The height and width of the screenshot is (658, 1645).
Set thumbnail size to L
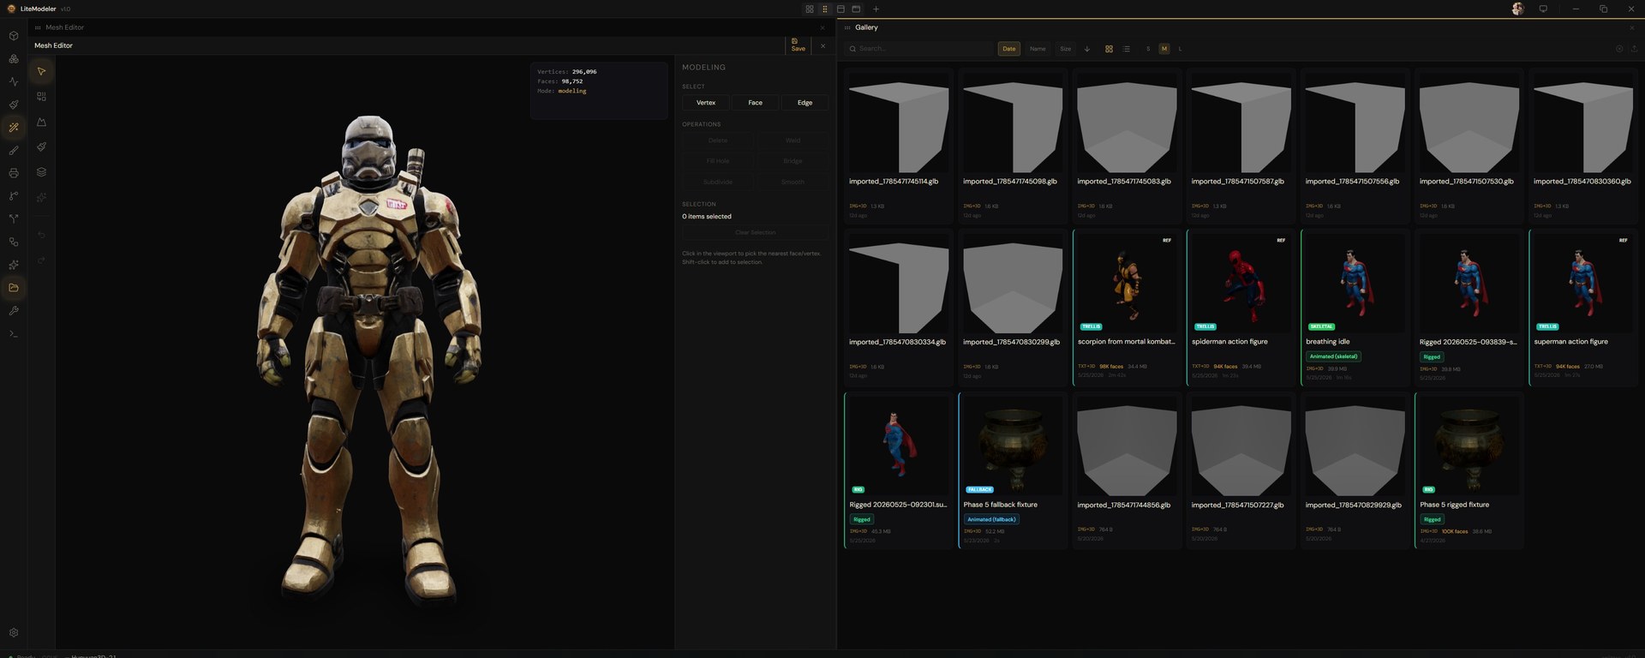point(1180,49)
